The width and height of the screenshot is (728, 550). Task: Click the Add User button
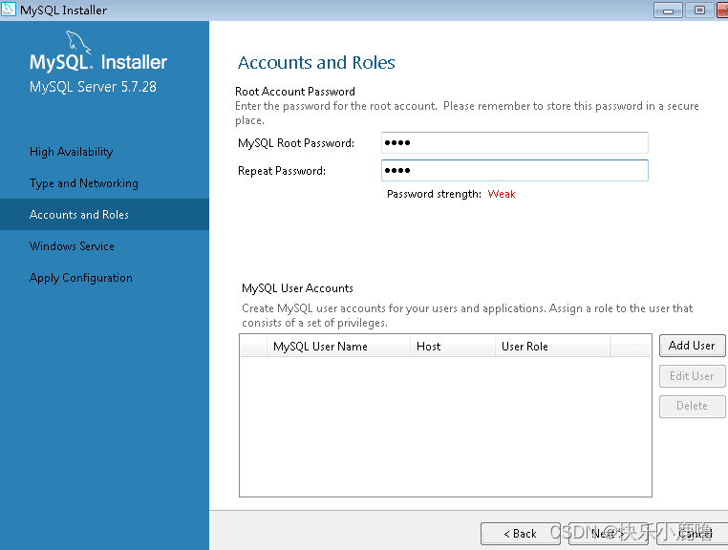(x=692, y=346)
